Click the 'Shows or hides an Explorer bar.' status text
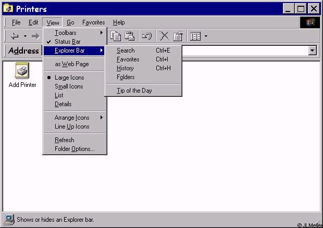Screen dimensions: 323x228 (x=55, y=220)
